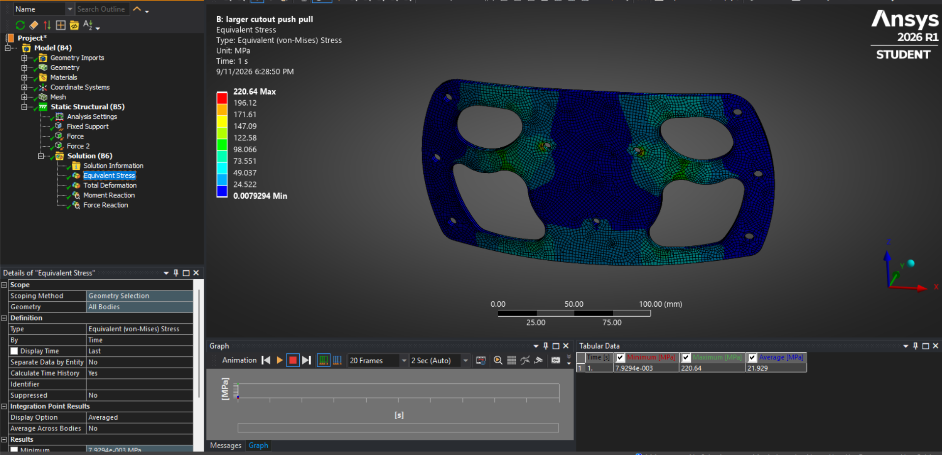The height and width of the screenshot is (455, 942).
Task: Select Force Reaction result item
Action: pos(106,205)
